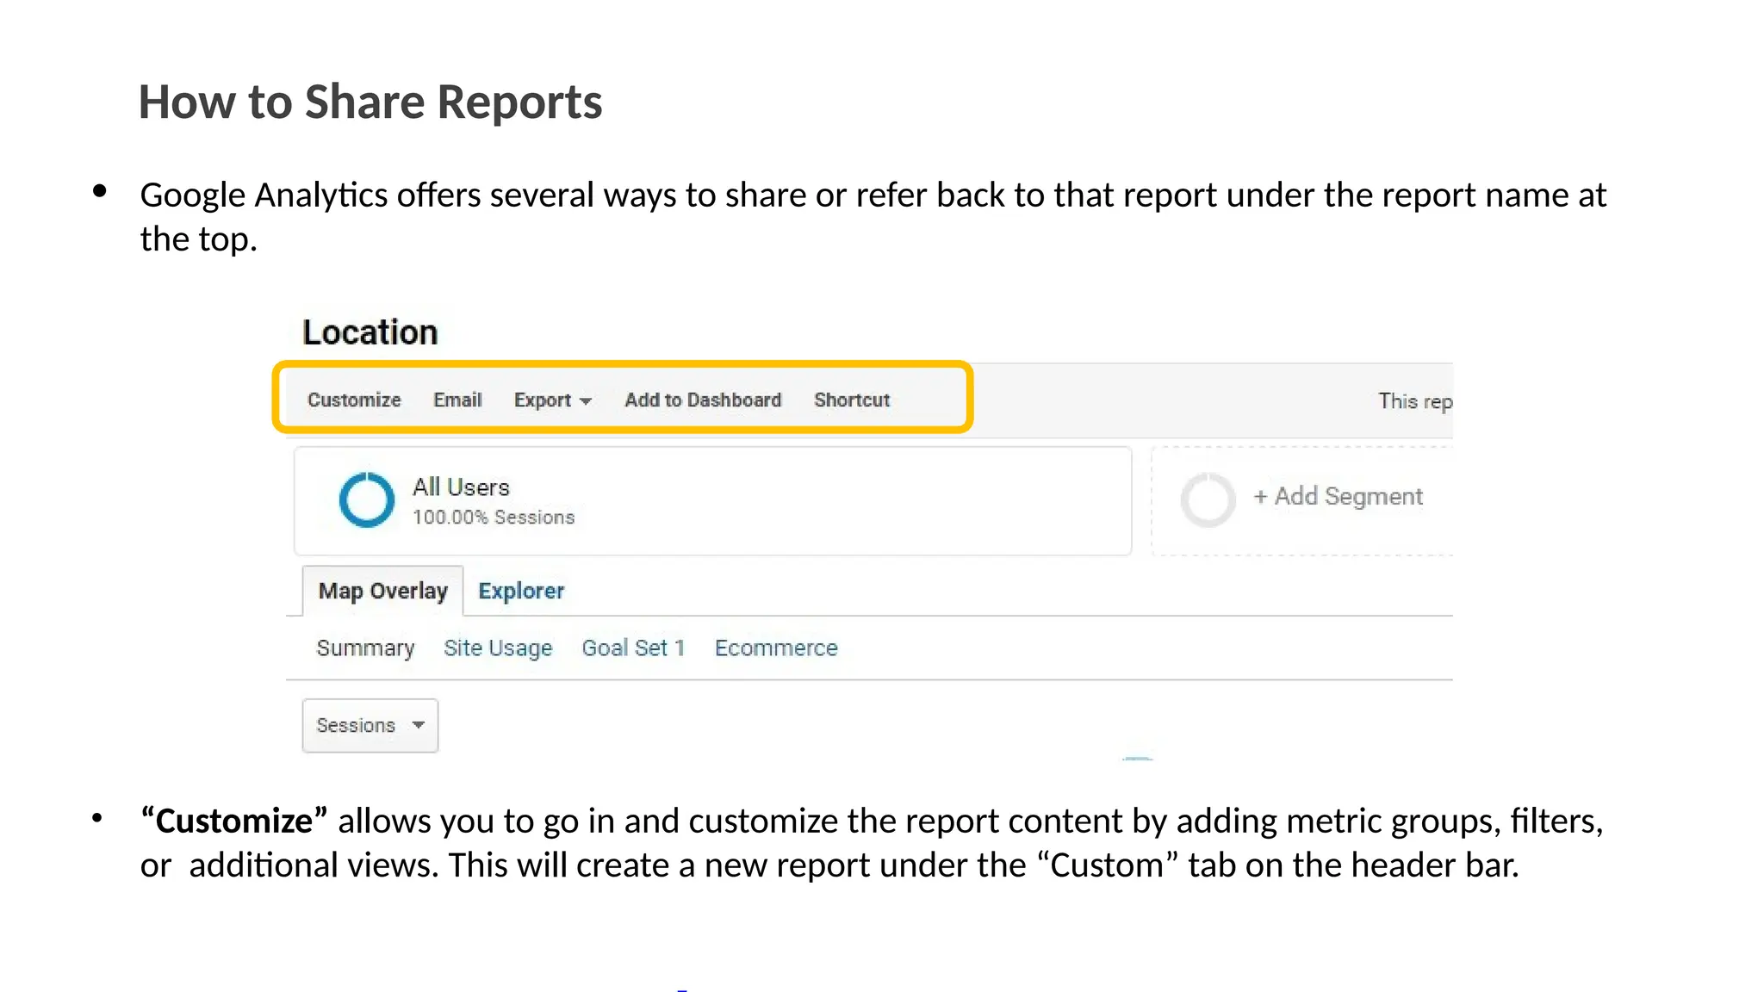Select the All Users segment circle icon
This screenshot has width=1764, height=992.
367,499
